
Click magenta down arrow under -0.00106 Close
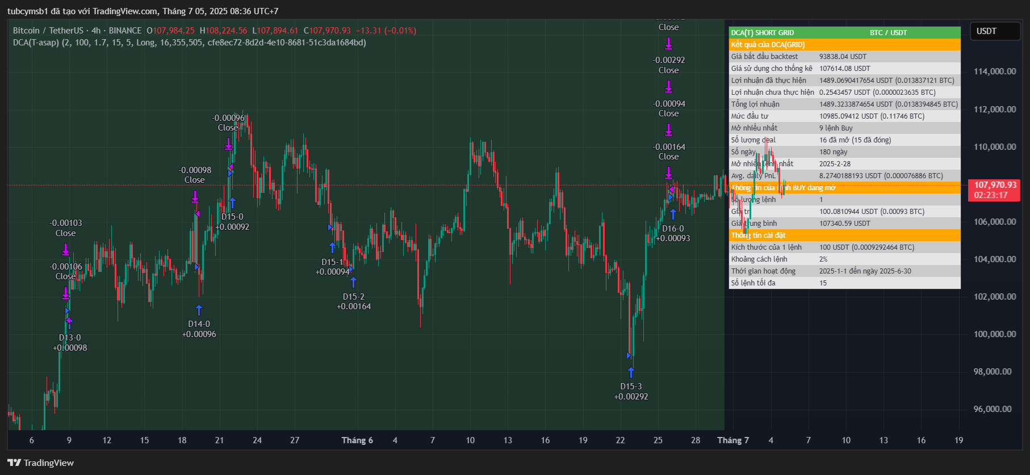click(65, 293)
